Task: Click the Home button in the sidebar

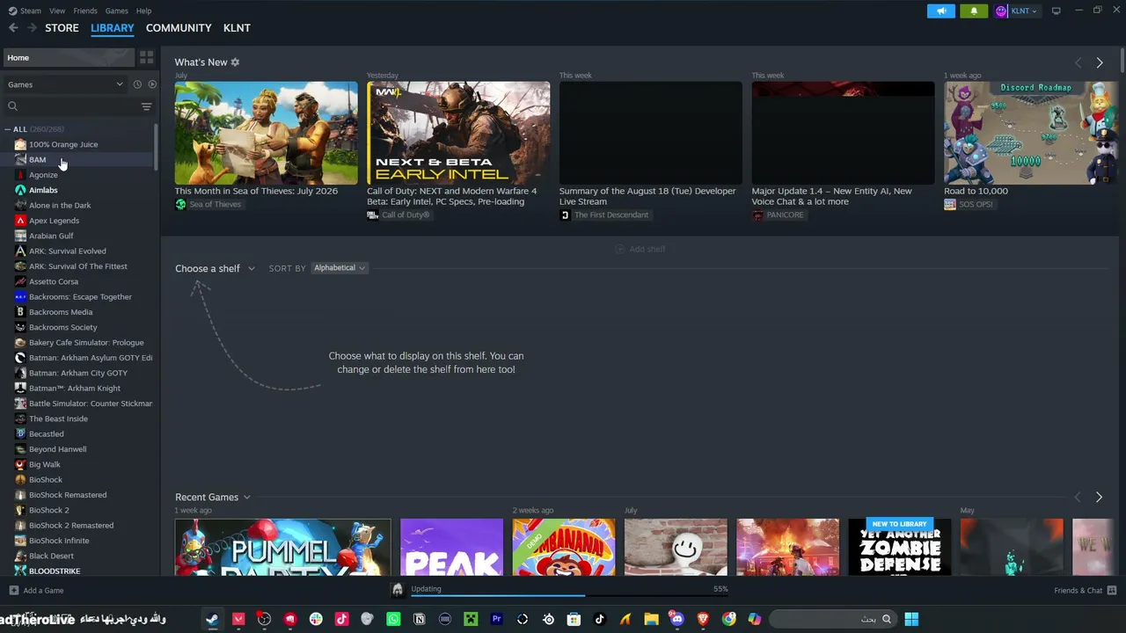Action: pyautogui.click(x=69, y=57)
